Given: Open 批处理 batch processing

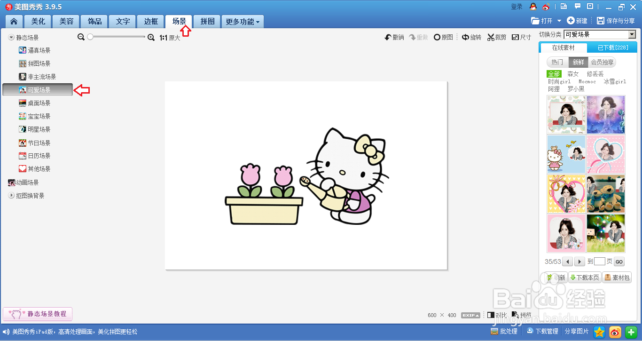Looking at the screenshot, I should coord(504,331).
